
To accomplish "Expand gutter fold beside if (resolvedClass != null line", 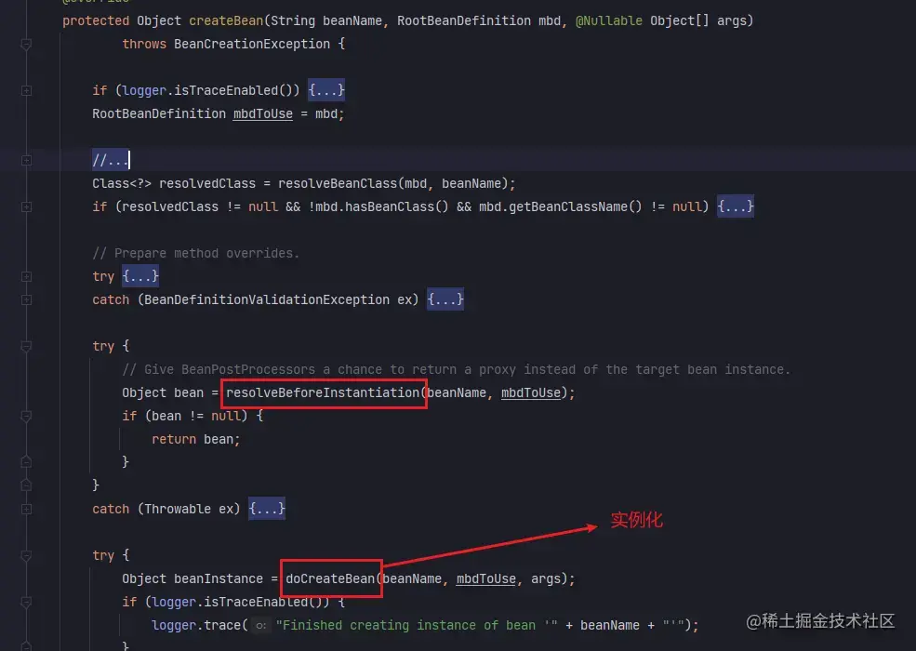I will (x=26, y=206).
